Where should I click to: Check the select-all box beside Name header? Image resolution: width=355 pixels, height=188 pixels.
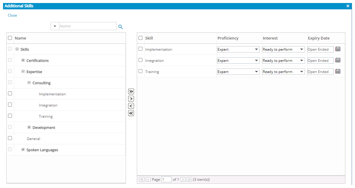(x=10, y=38)
